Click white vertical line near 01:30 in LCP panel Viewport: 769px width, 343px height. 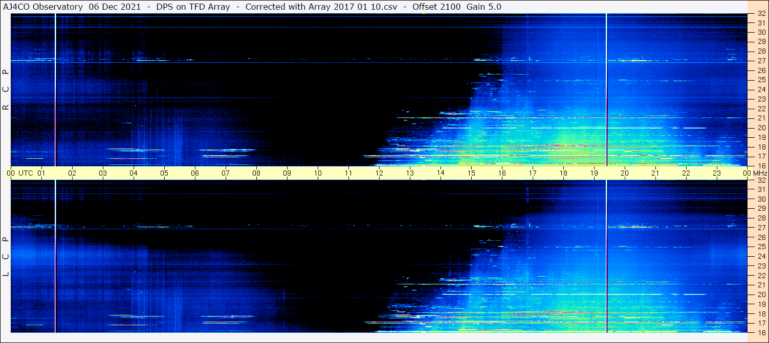click(x=55, y=257)
